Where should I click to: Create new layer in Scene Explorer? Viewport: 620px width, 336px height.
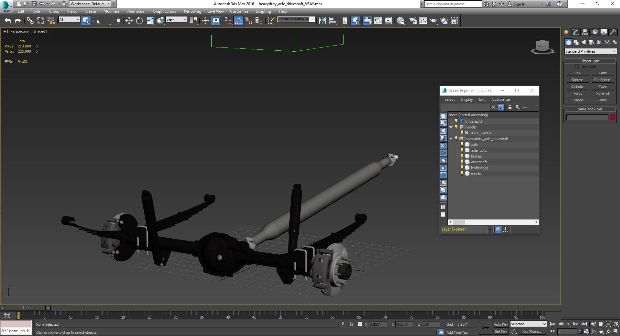click(518, 107)
